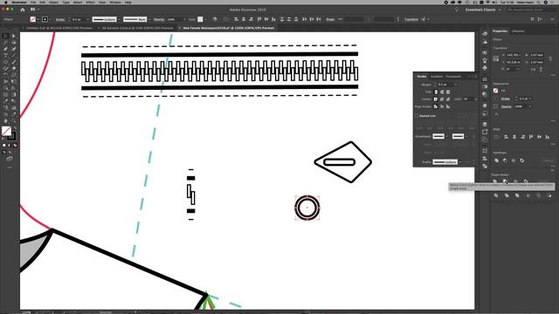Select the Lasso tool

click(x=14, y=43)
